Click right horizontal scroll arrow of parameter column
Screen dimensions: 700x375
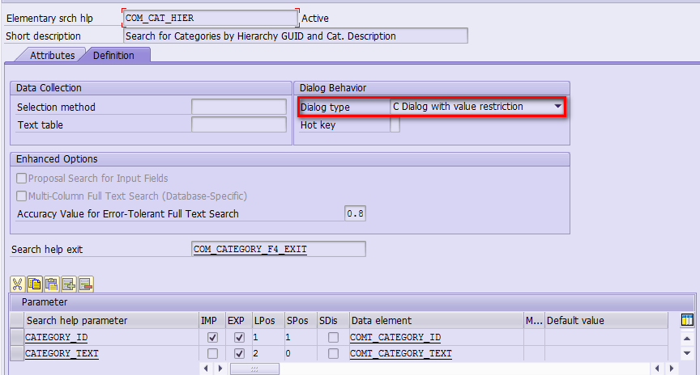[220, 369]
